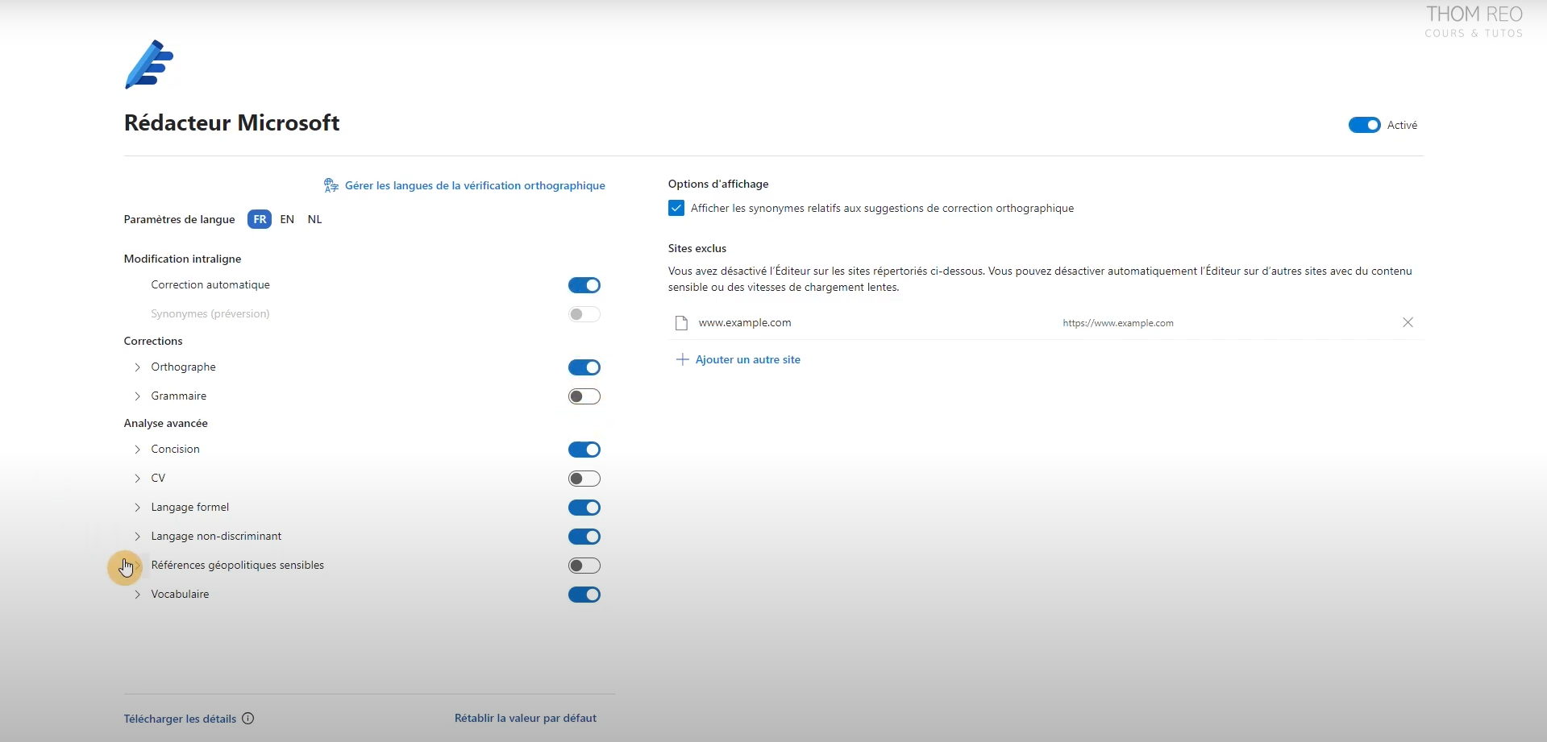
Task: Click the Sites exclus heading
Action: pyautogui.click(x=697, y=248)
